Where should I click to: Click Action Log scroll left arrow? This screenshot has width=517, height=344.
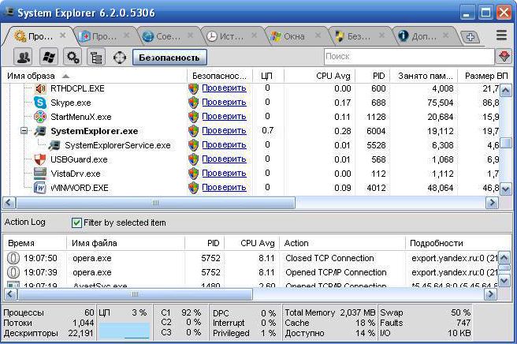click(x=10, y=294)
